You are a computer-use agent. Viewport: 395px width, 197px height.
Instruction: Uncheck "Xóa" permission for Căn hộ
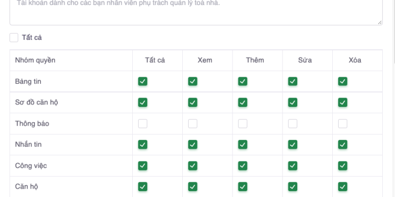point(343,187)
